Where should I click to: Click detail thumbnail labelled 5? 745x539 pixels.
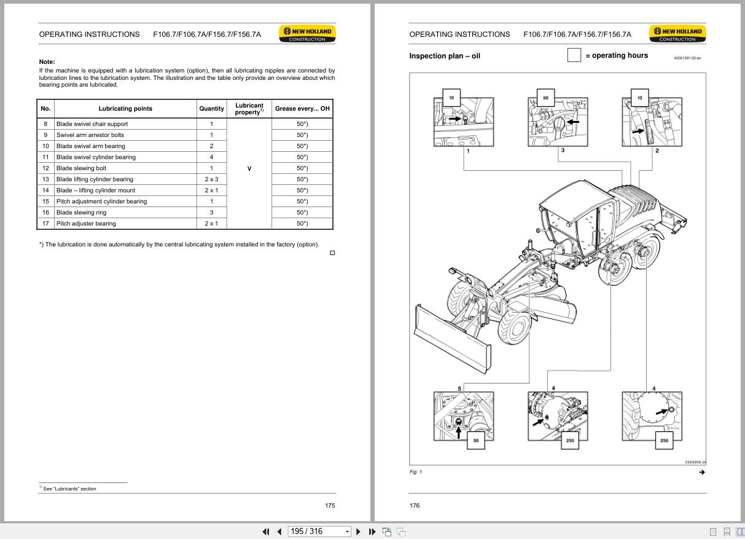tap(464, 416)
